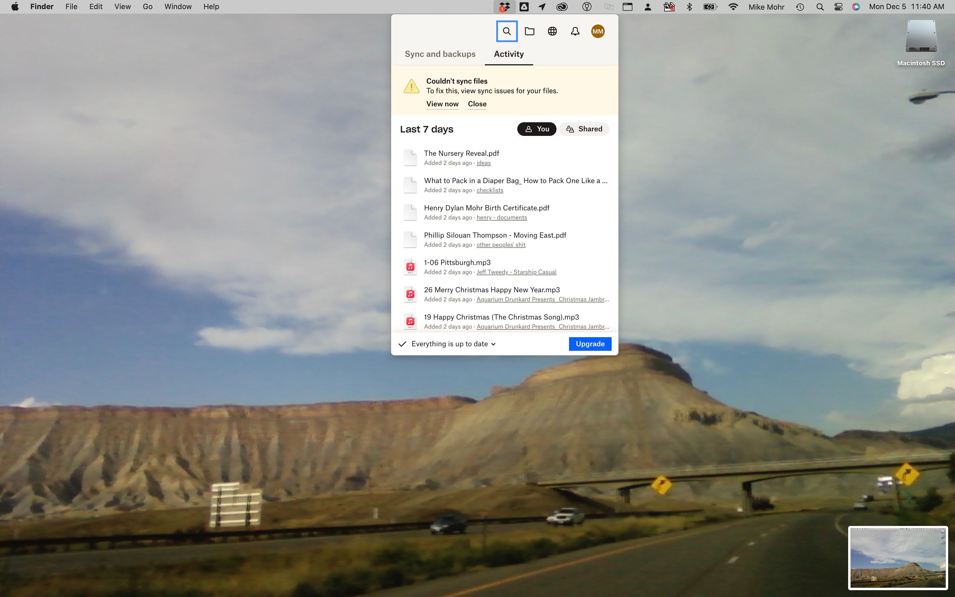Click the Bluetooth menu bar icon
Image resolution: width=955 pixels, height=597 pixels.
tap(690, 6)
